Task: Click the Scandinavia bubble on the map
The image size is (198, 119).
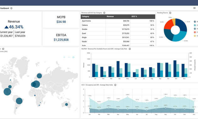Action: pyautogui.click(x=39, y=76)
